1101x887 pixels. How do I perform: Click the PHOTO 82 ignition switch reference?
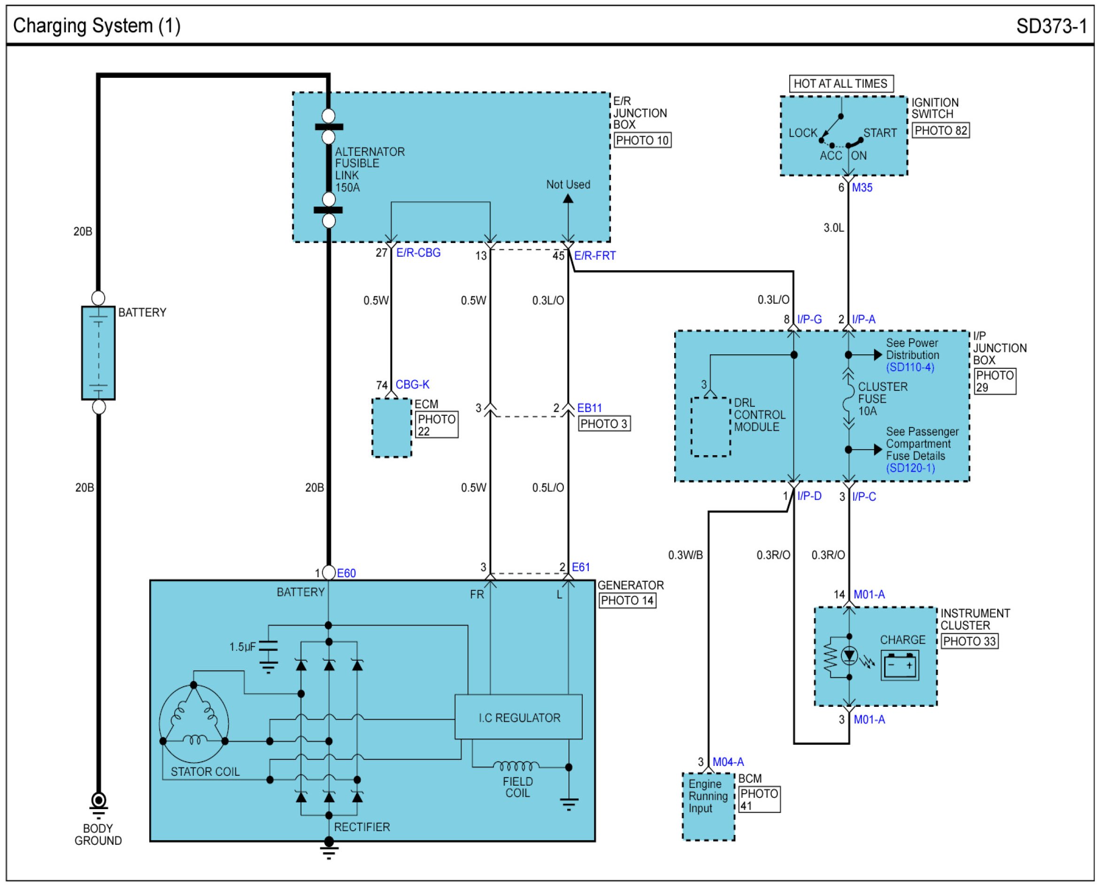point(940,131)
